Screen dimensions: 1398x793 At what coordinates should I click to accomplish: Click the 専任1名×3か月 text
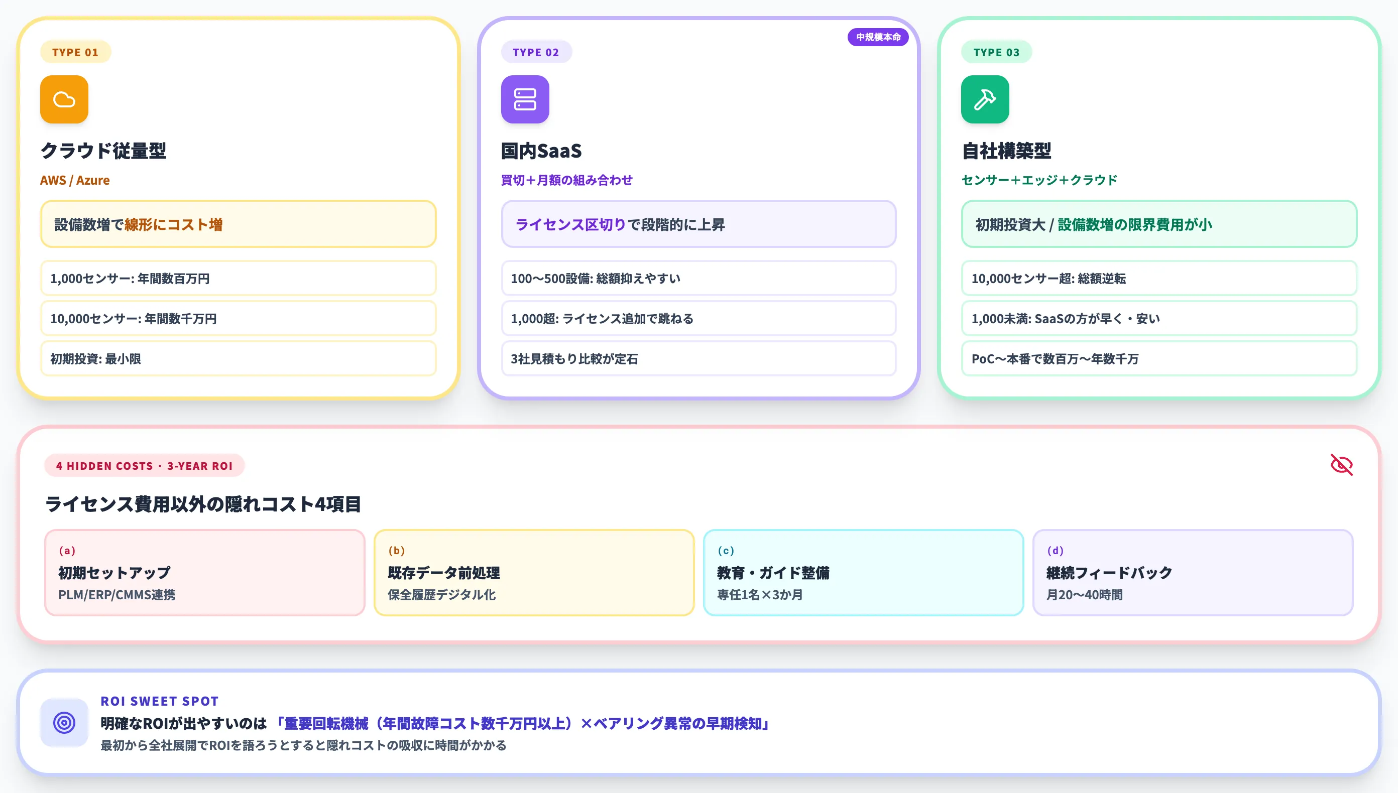(760, 595)
